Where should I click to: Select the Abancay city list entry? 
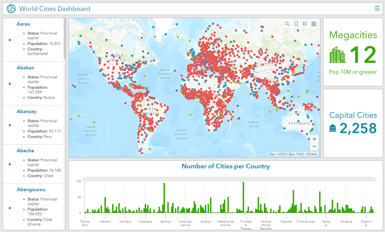(33, 125)
